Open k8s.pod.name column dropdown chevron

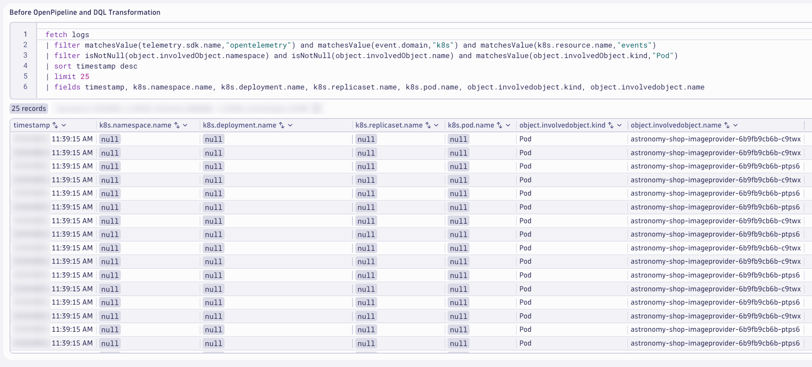tap(508, 125)
